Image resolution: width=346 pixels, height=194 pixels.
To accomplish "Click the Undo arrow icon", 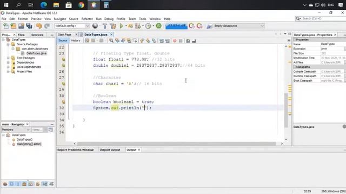I will (x=39, y=26).
